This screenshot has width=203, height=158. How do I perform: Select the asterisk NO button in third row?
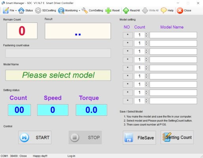pyautogui.click(x=128, y=51)
